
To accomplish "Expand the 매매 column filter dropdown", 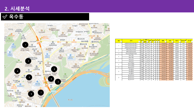I will coord(166,42).
